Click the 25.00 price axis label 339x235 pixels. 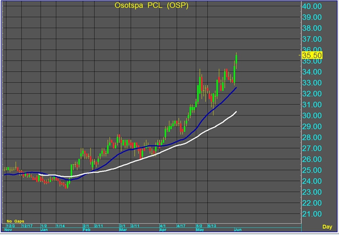(312, 170)
